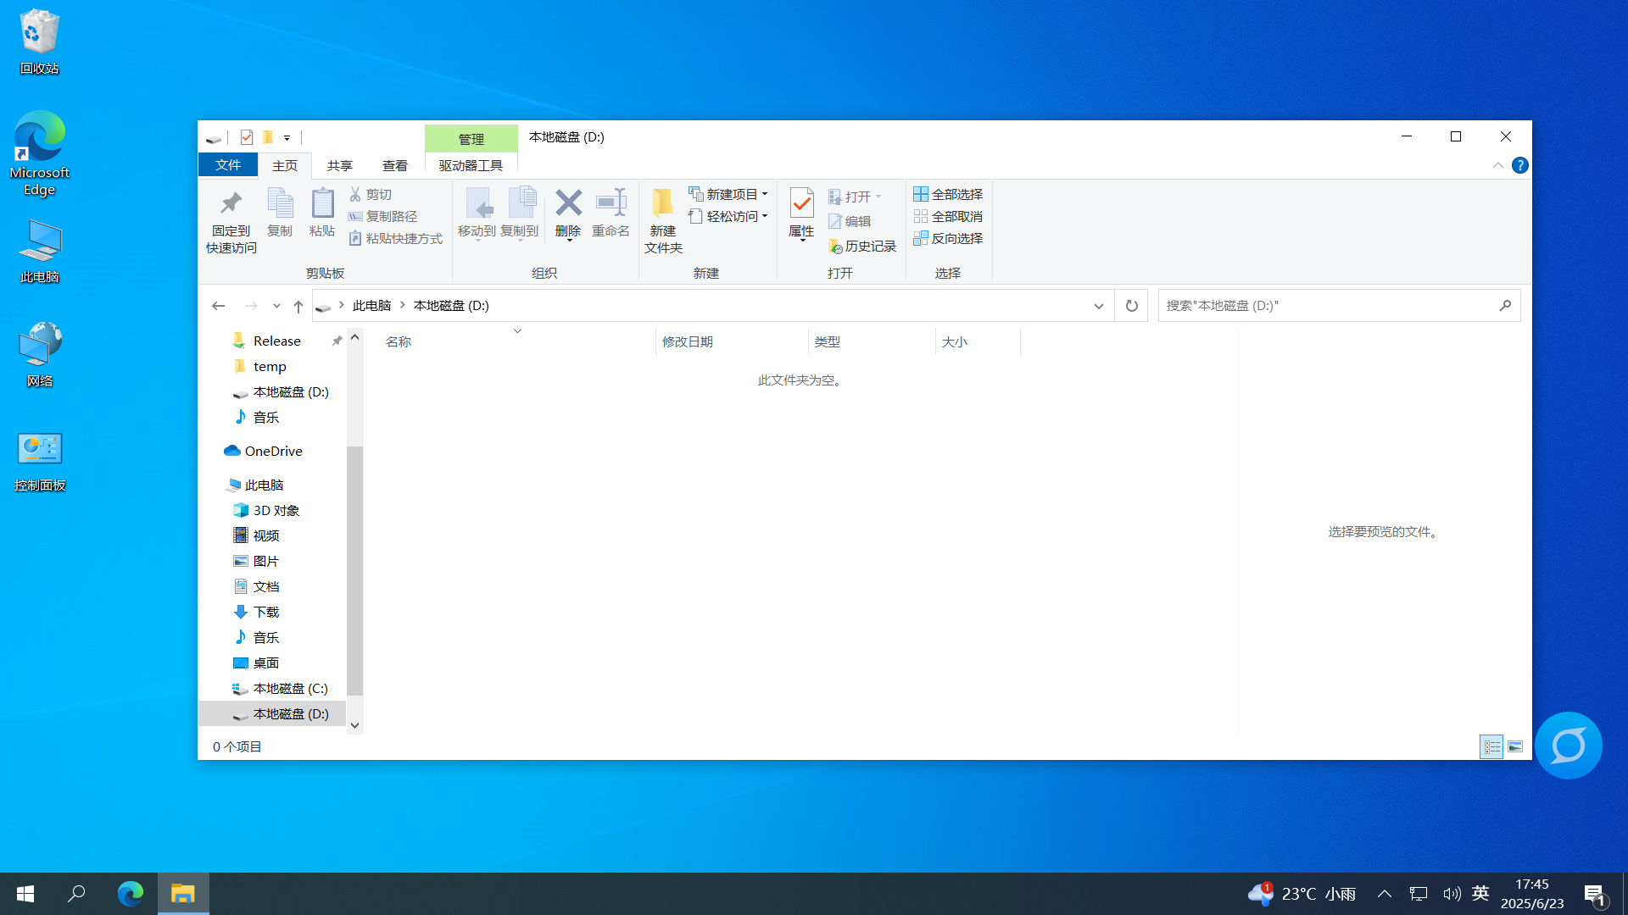Open the notification center icon
Screen dimensions: 1628x915
click(1595, 895)
